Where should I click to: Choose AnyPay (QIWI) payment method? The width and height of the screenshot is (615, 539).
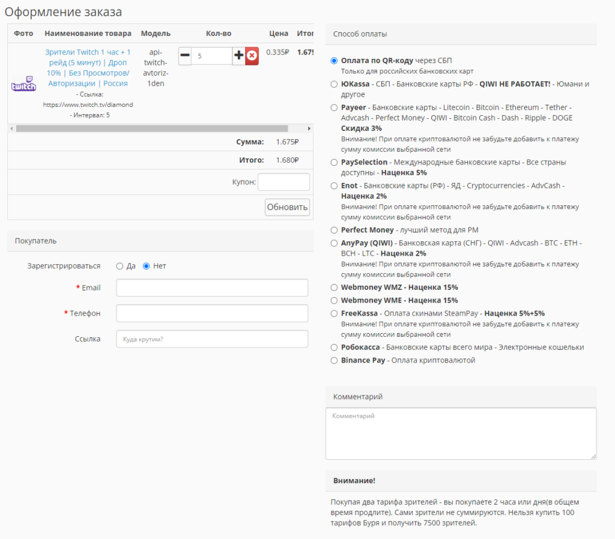[x=334, y=244]
